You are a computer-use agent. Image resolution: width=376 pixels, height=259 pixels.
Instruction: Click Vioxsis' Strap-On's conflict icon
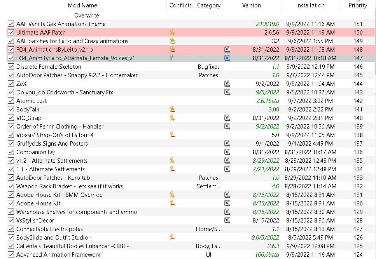click(172, 135)
